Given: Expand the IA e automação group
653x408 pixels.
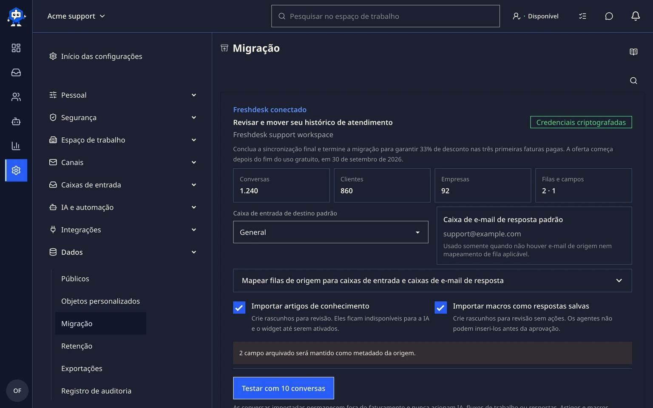Looking at the screenshot, I should [123, 207].
